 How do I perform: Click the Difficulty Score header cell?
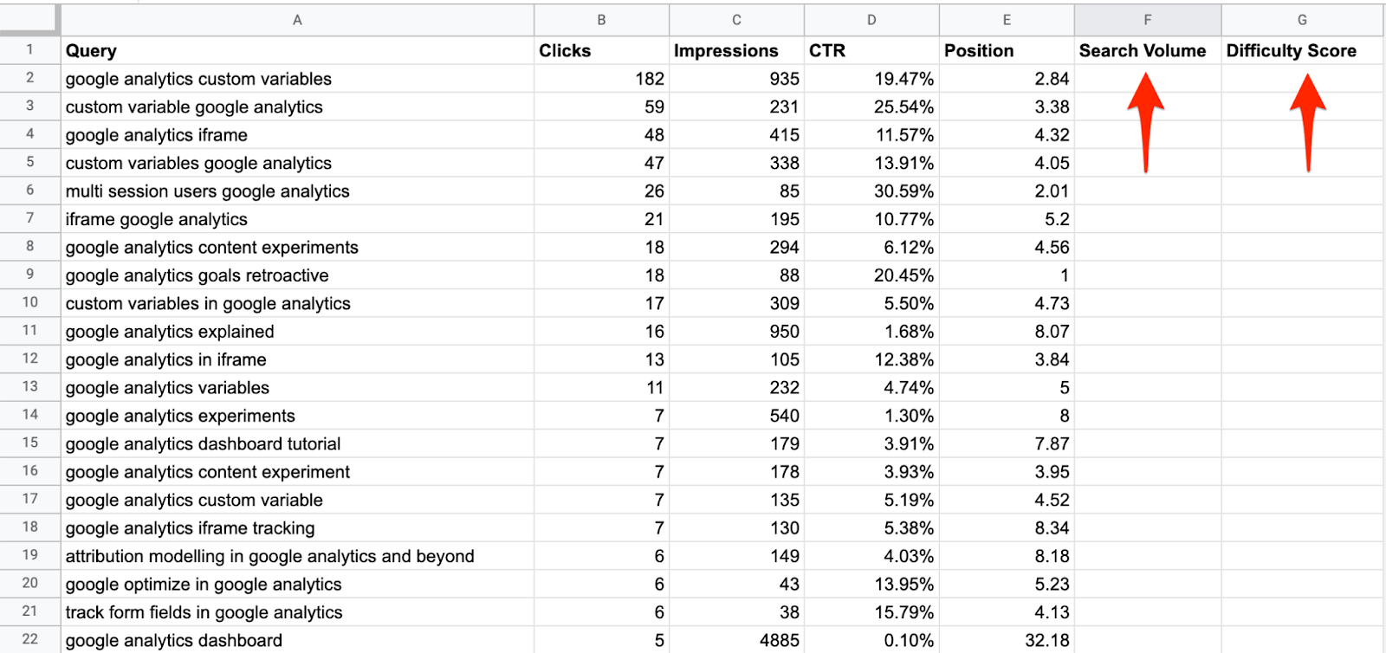tap(1302, 50)
